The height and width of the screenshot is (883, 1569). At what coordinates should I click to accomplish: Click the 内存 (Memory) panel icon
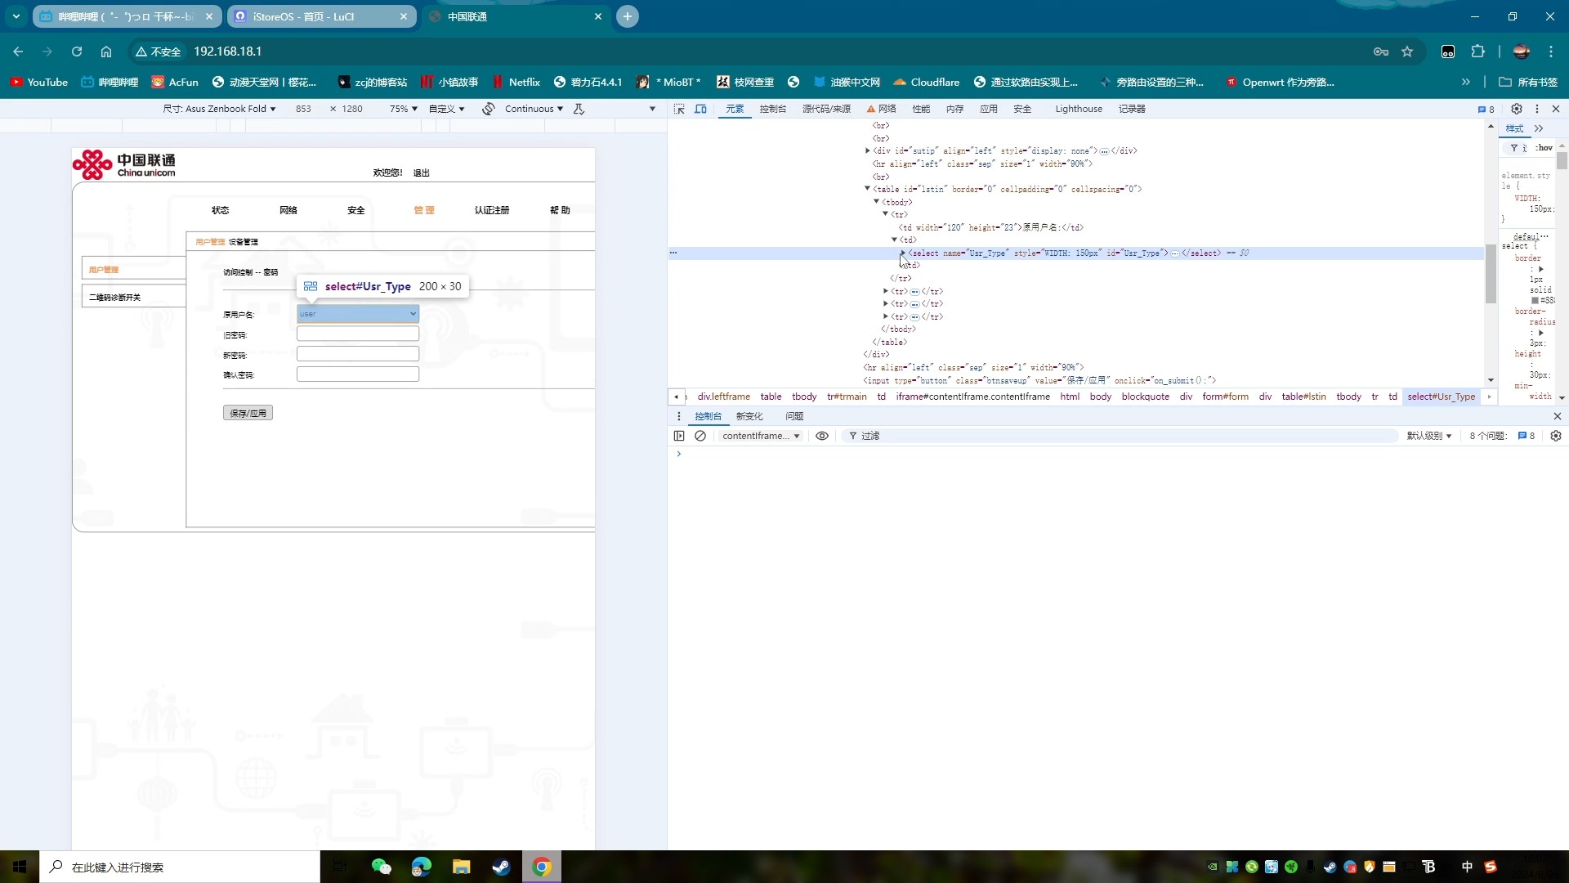click(x=956, y=108)
